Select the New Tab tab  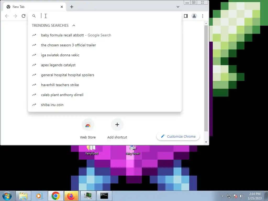35,7
